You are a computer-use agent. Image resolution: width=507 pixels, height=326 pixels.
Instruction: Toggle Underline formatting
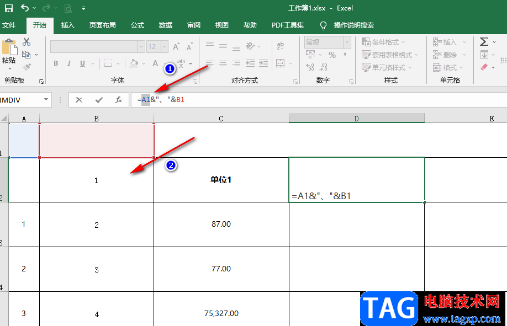[x=82, y=63]
